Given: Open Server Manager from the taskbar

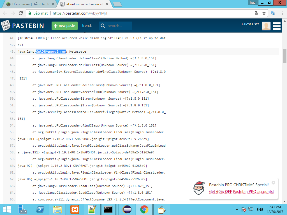Looking at the screenshot, I should pyautogui.click(x=22, y=209).
